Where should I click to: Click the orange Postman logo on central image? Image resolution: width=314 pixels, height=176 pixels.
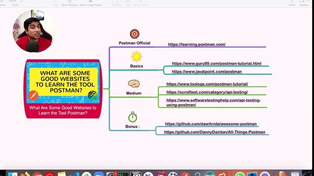pos(33,95)
